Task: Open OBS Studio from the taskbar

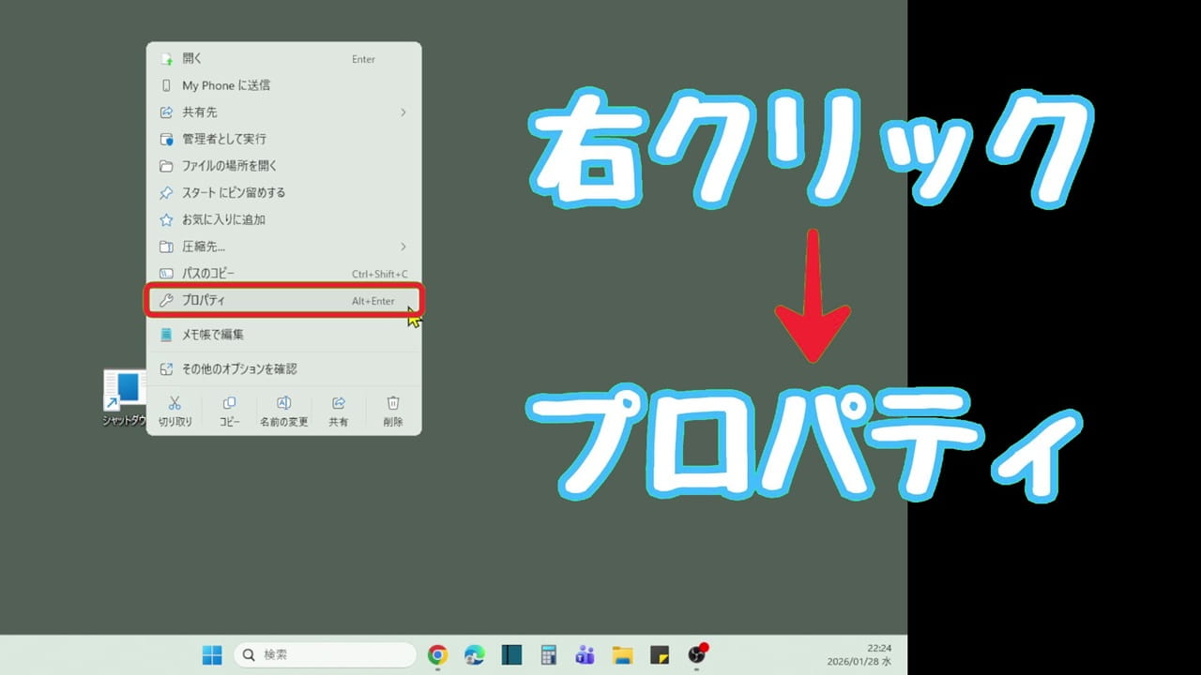Action: pyautogui.click(x=696, y=654)
